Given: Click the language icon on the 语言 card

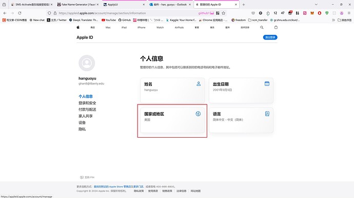Looking at the screenshot, I should [267, 114].
